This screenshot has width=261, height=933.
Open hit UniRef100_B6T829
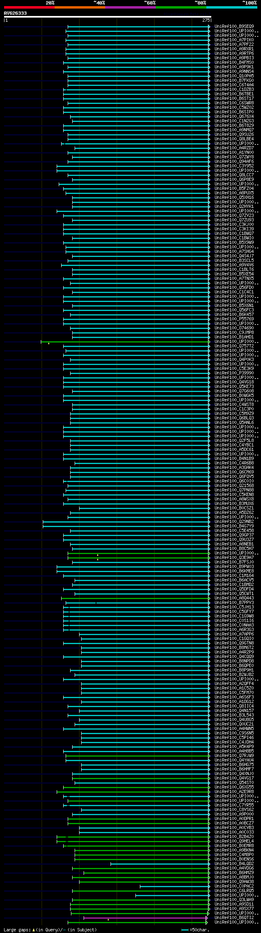(234, 125)
